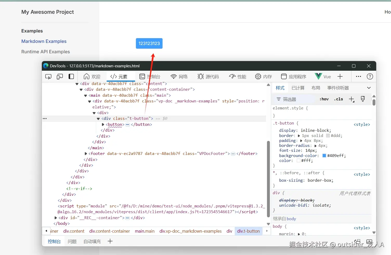Switch to the Styles (样式) pane
The image size is (391, 255).
[x=280, y=88]
